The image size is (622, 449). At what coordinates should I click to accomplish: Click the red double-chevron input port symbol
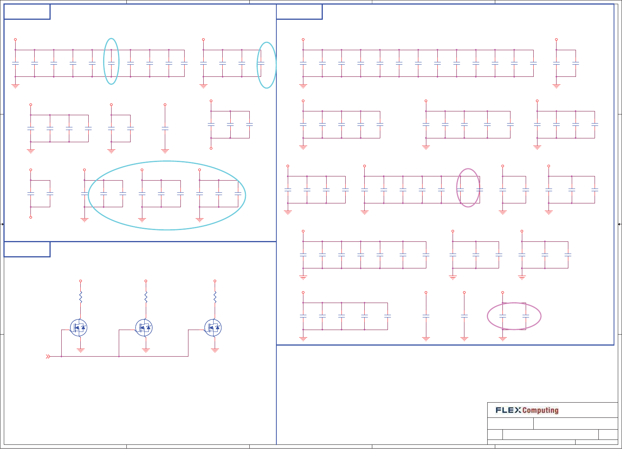point(48,357)
